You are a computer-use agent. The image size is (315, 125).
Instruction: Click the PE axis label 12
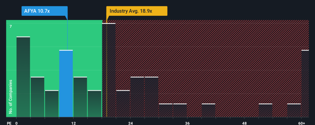(73, 123)
